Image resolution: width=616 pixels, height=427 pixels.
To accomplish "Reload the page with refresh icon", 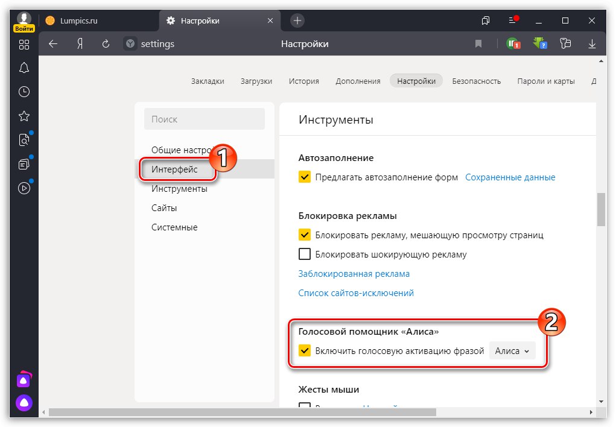I will (x=106, y=43).
